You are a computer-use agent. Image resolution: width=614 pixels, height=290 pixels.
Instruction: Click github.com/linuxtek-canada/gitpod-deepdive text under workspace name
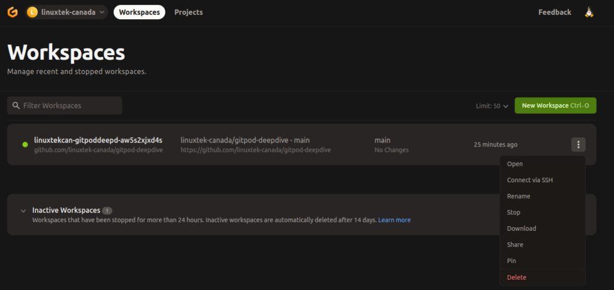[x=98, y=150]
